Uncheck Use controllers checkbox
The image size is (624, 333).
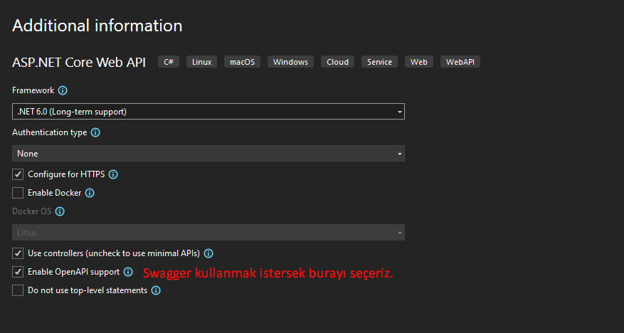click(x=18, y=253)
